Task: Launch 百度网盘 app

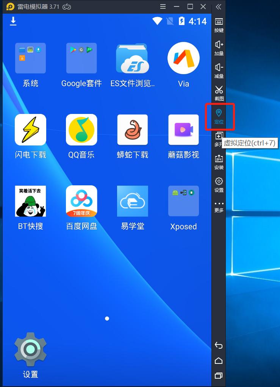Action: pyautogui.click(x=81, y=201)
